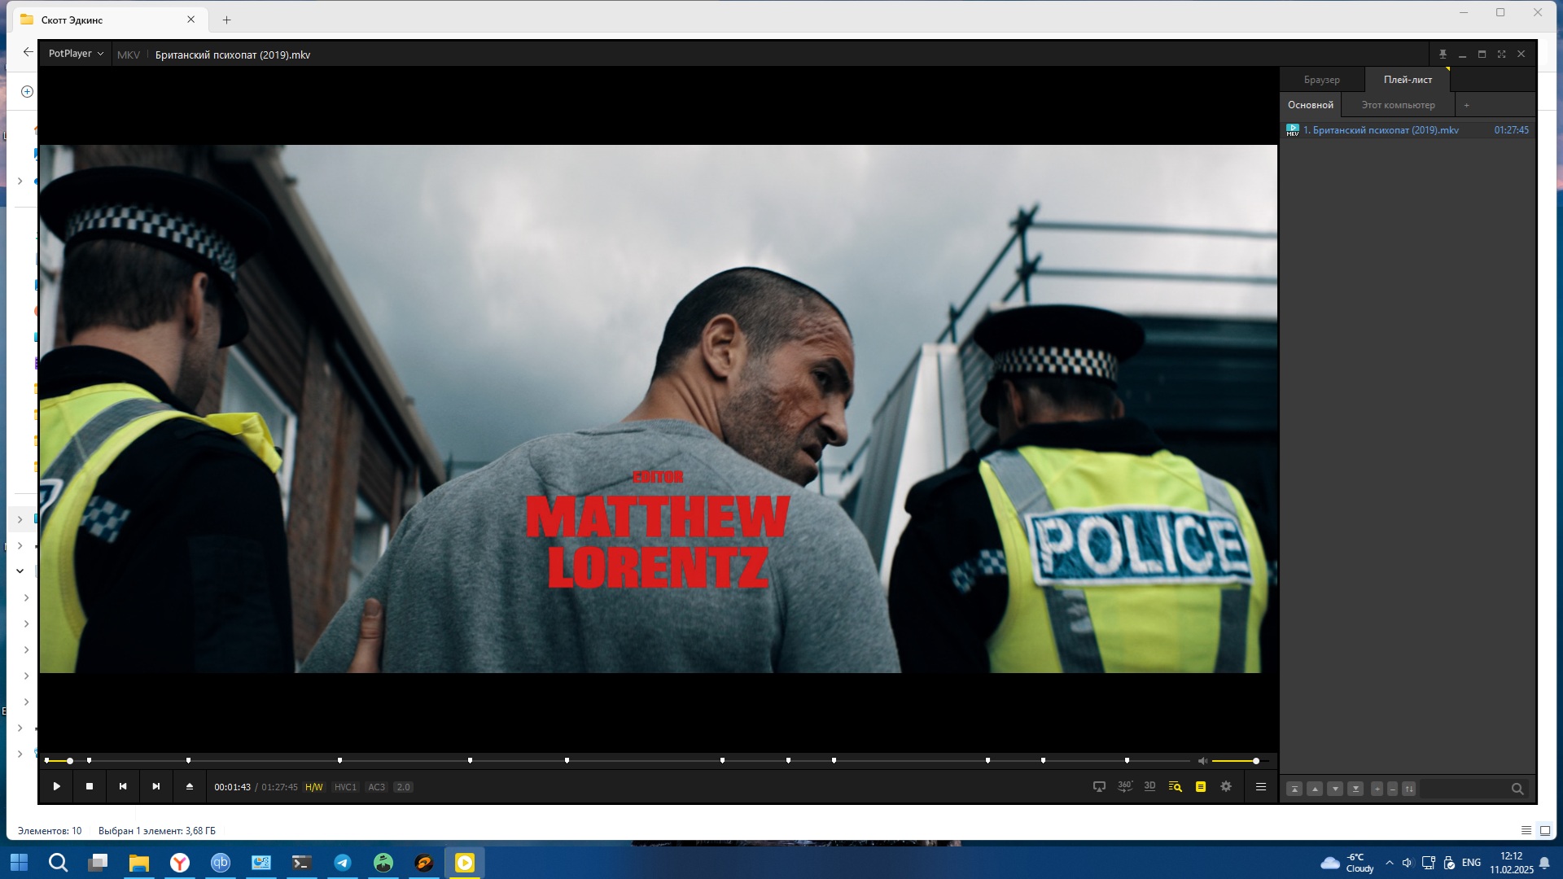The height and width of the screenshot is (879, 1563).
Task: Click the Explorer new item plus circle icon
Action: 27,91
